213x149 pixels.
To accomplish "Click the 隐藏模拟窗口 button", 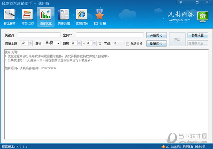I will point(198,43).
